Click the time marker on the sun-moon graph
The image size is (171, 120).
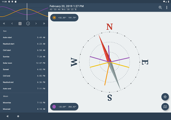tap(27, 12)
